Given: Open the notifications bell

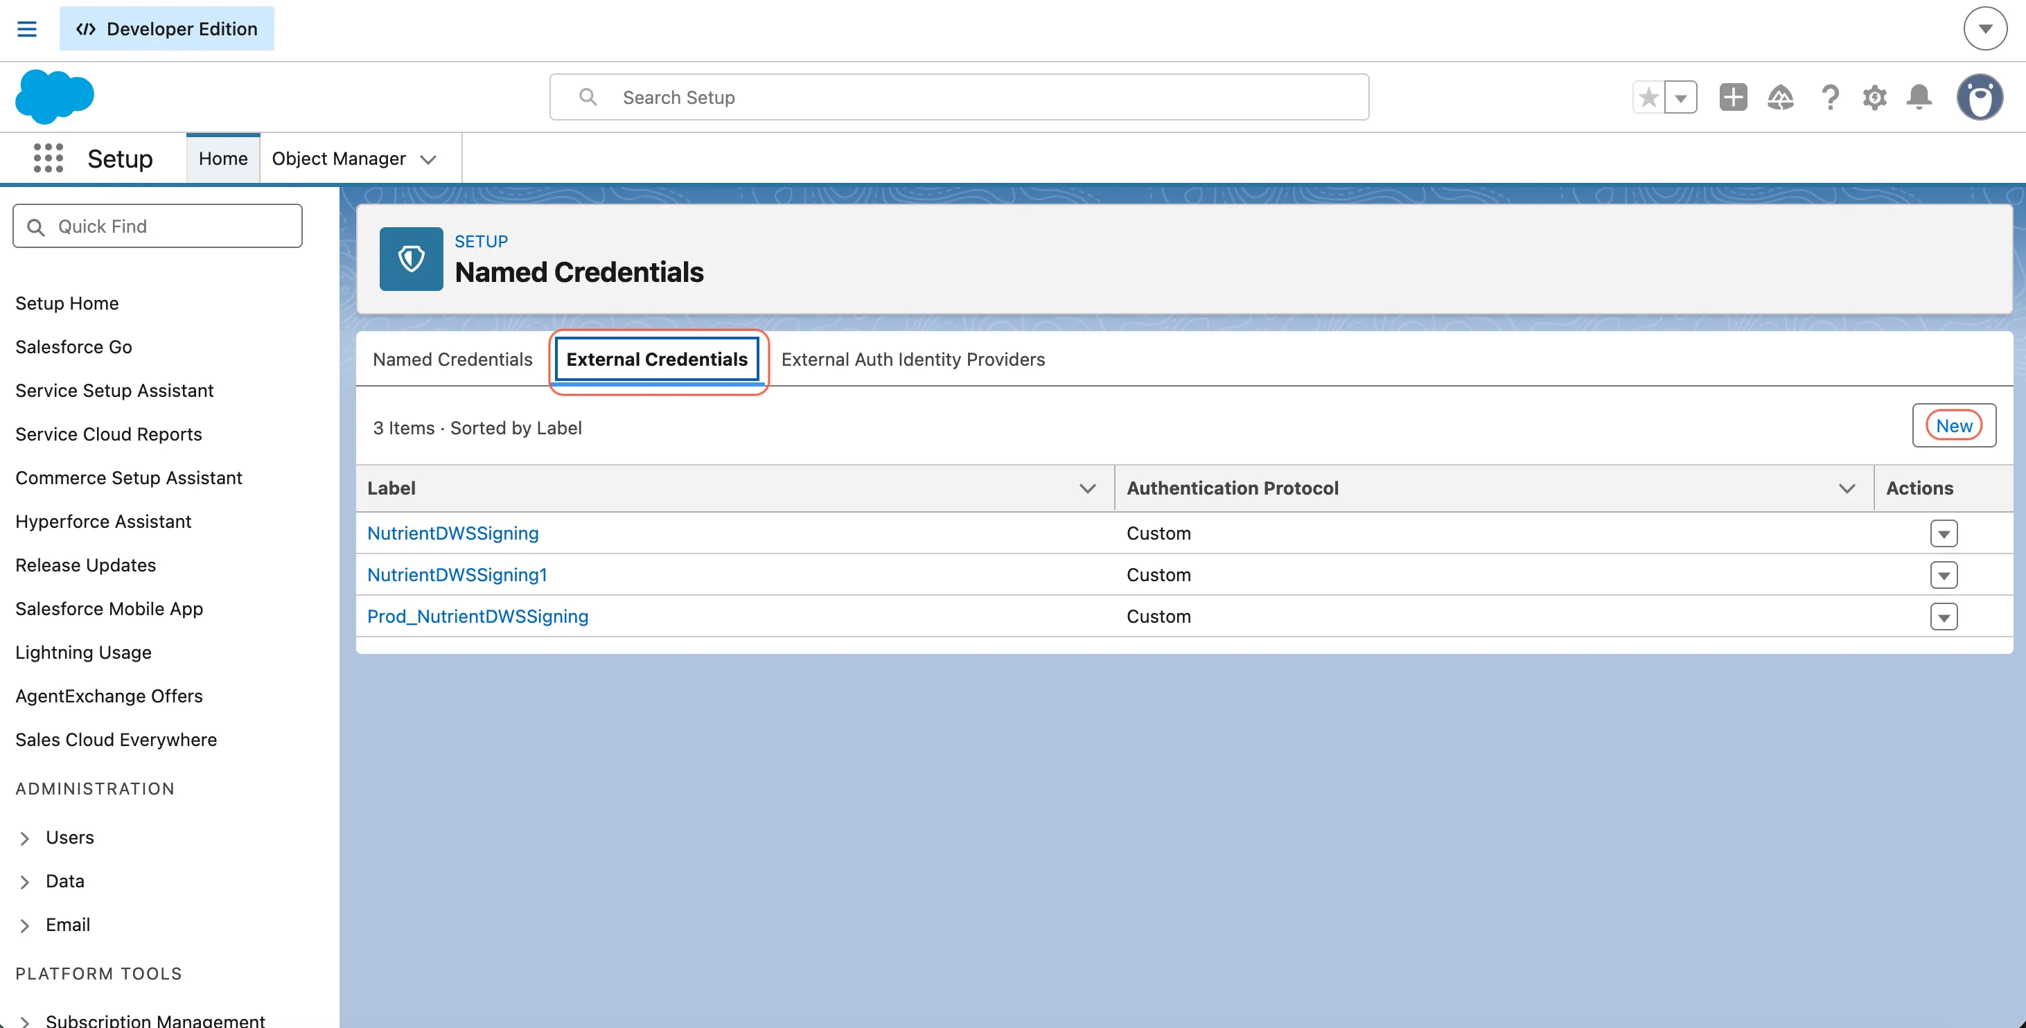Looking at the screenshot, I should (1919, 98).
